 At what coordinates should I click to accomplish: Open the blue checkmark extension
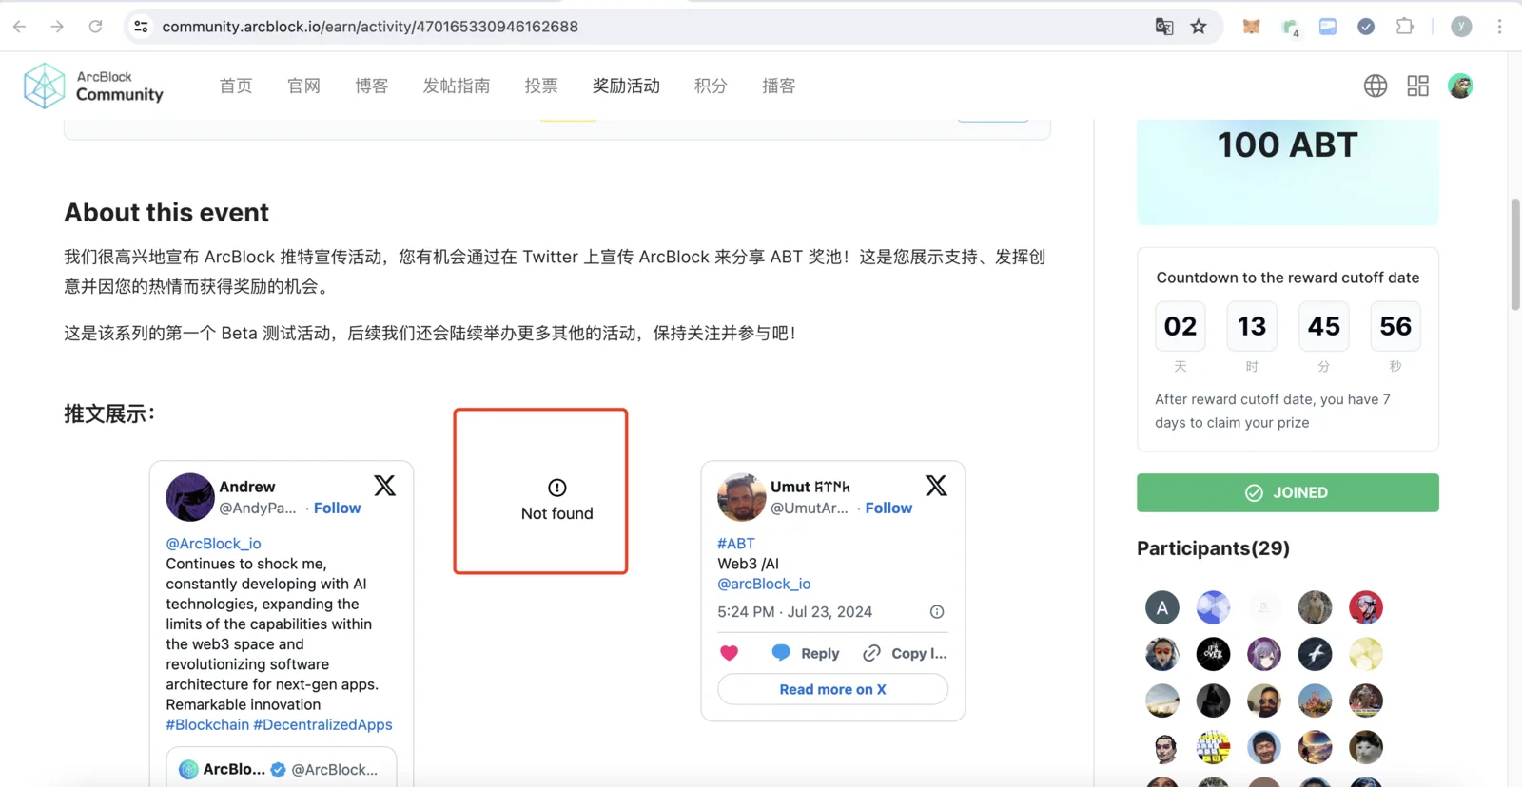coord(1366,27)
